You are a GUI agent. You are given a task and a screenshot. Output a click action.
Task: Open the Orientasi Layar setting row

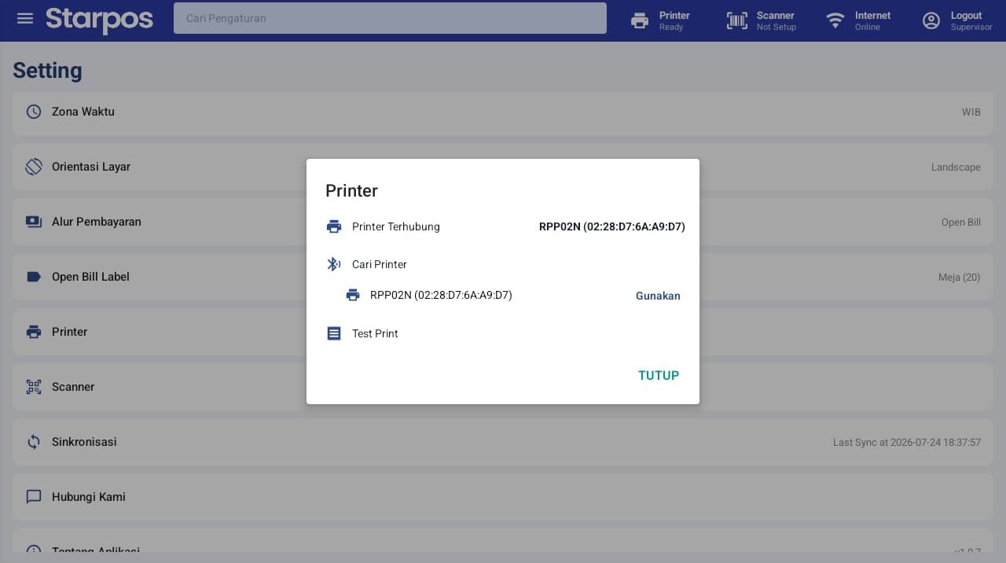pyautogui.click(x=503, y=167)
